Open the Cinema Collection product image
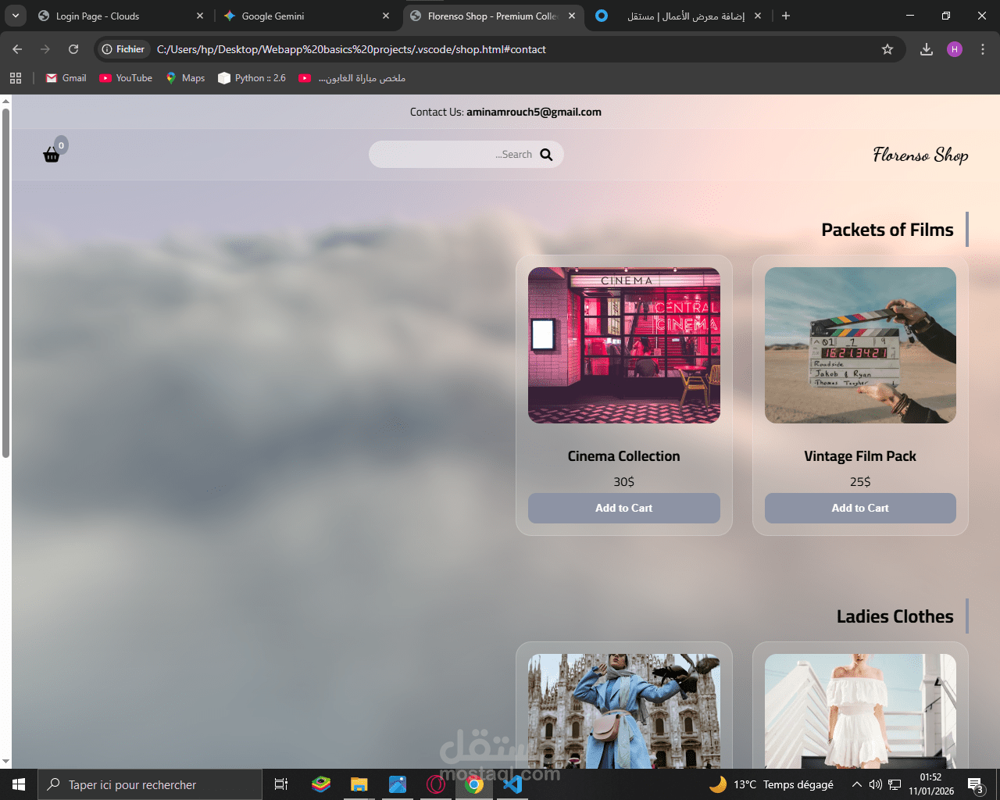The image size is (1000, 800). point(624,345)
